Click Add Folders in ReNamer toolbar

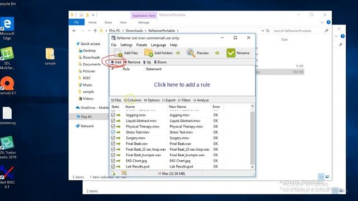[159, 53]
